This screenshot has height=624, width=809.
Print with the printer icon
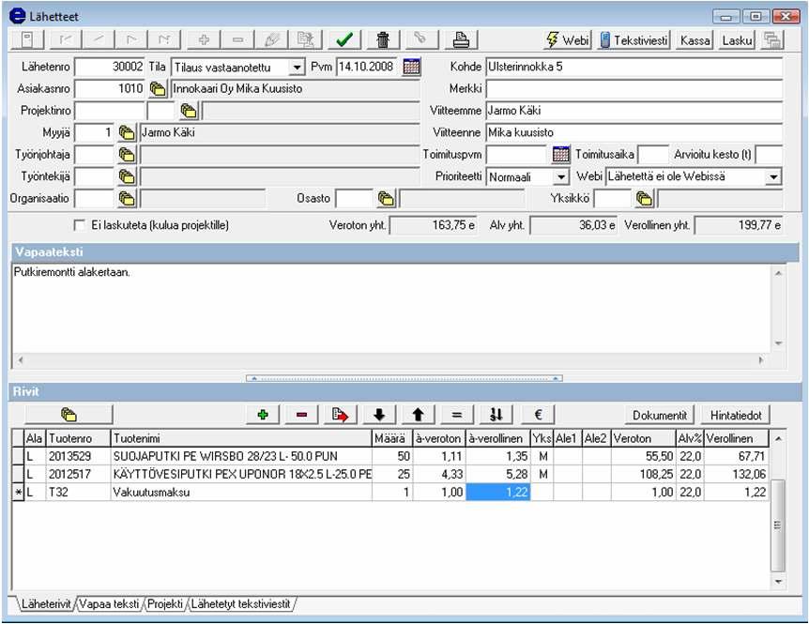pyautogui.click(x=461, y=39)
